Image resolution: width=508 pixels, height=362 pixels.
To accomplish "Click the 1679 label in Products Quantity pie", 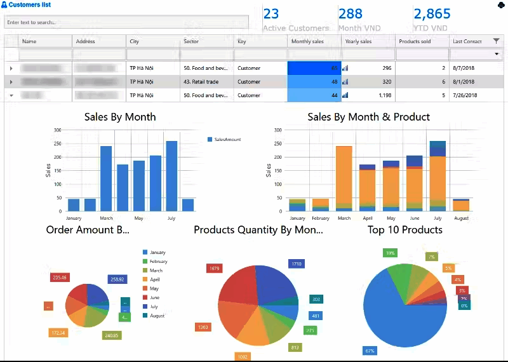I will click(x=215, y=269).
